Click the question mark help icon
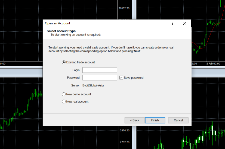 coord(172,24)
